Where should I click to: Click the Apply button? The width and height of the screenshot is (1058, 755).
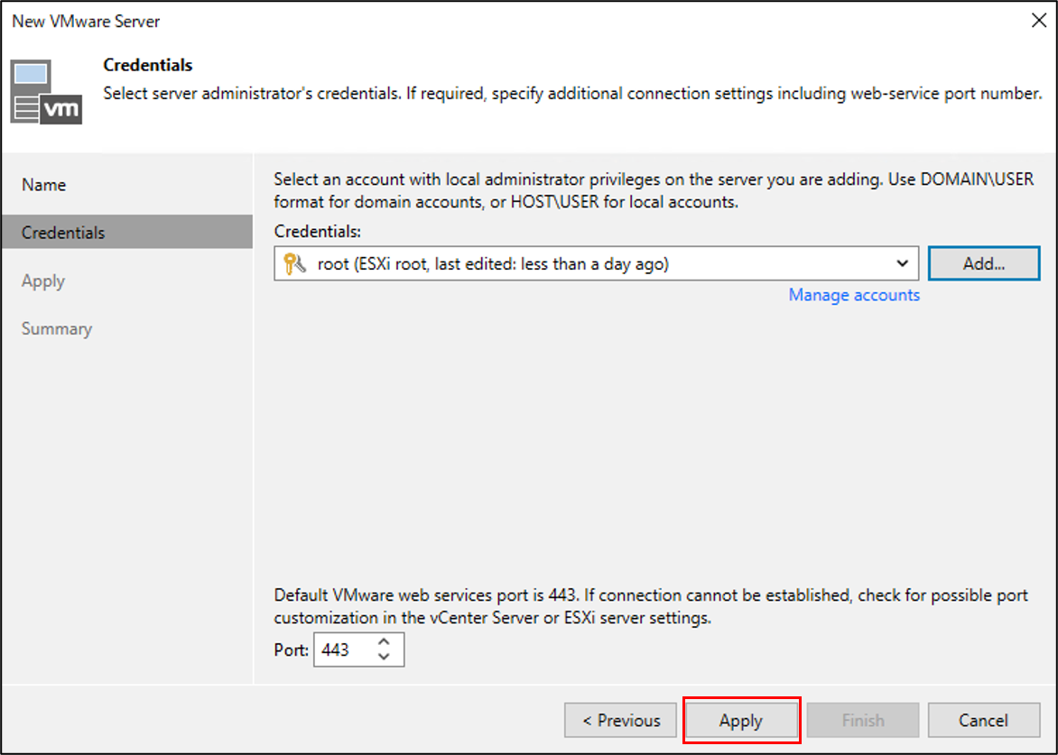coord(741,720)
